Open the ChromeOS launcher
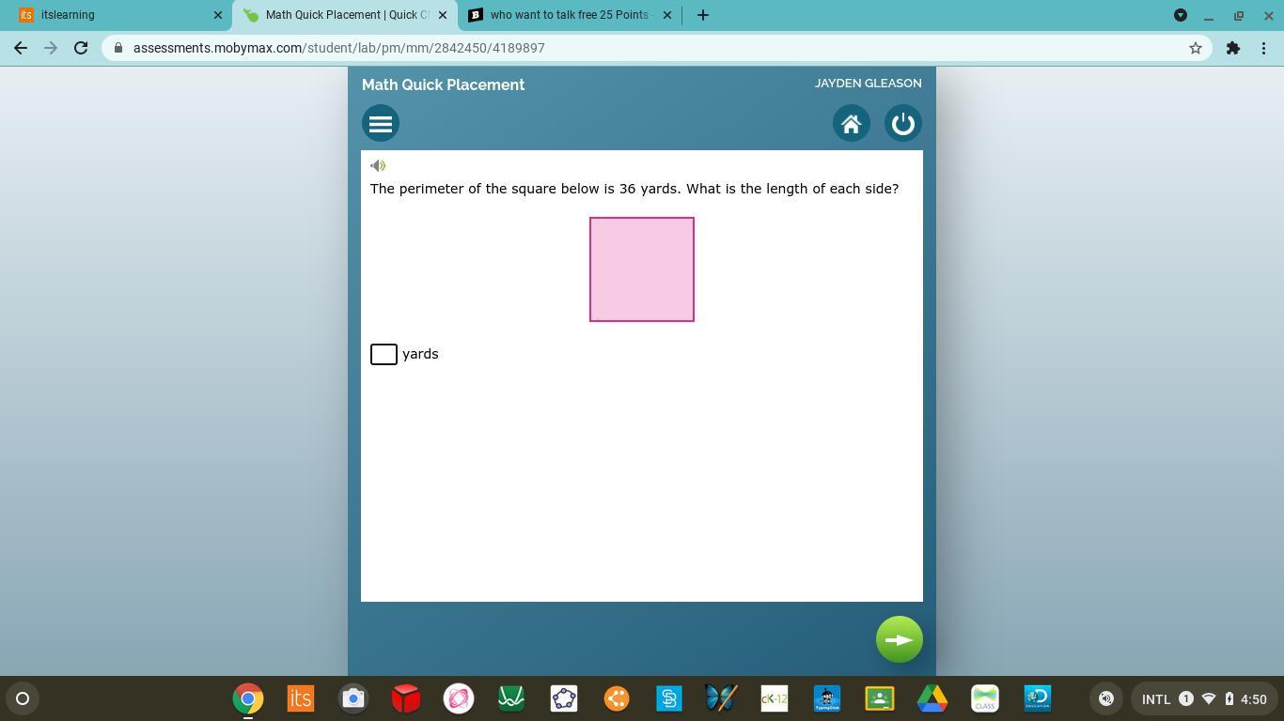The width and height of the screenshot is (1284, 721). pyautogui.click(x=23, y=698)
